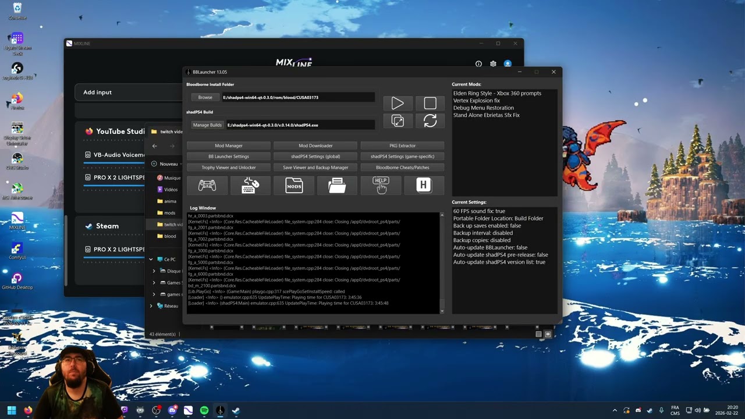Click the MIXLINE info circle icon

[478, 64]
